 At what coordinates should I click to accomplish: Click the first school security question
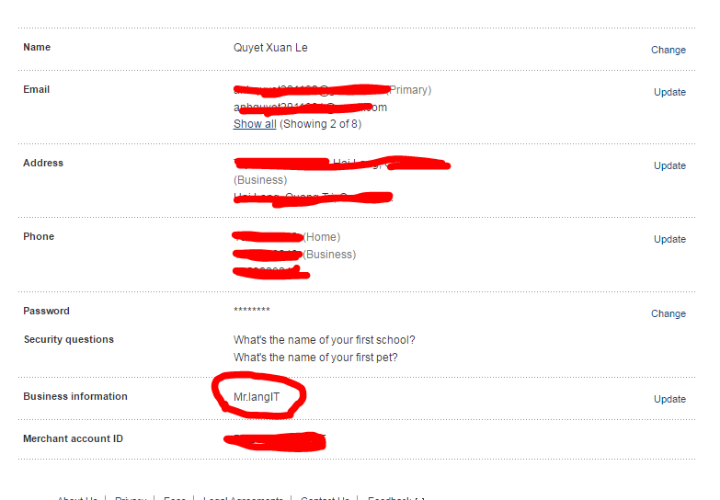[325, 340]
